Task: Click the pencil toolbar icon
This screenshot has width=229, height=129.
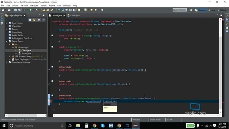Action: pos(52,10)
